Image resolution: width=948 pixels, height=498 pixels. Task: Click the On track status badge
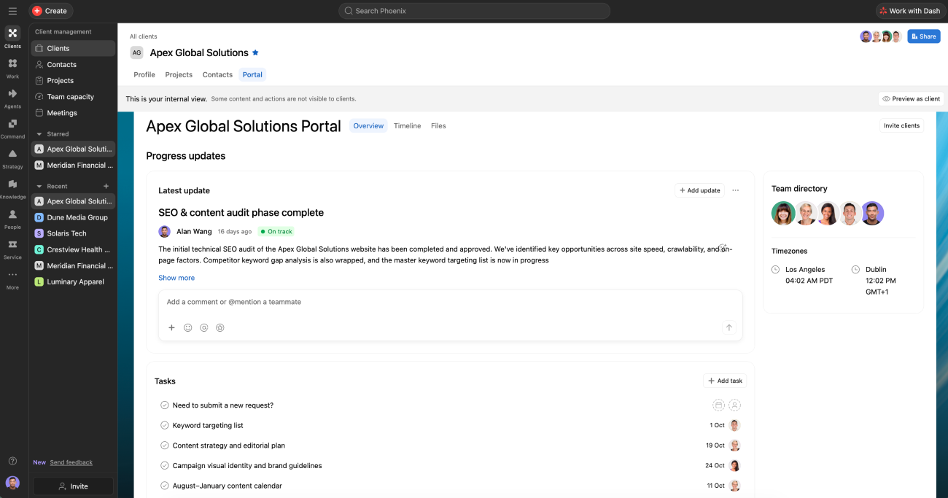click(276, 232)
